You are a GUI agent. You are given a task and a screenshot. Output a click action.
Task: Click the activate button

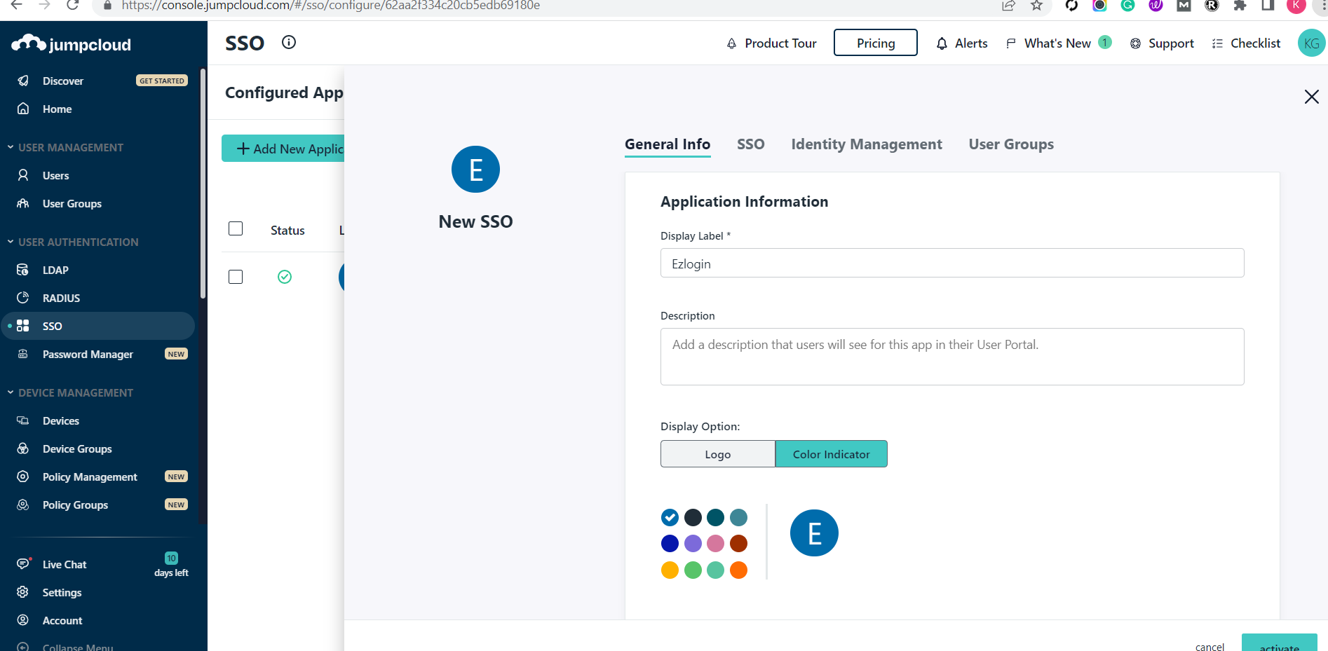[1279, 644]
